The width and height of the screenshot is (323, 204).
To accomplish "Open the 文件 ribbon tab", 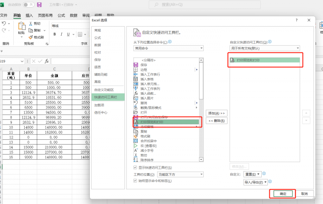I will coord(4,15).
